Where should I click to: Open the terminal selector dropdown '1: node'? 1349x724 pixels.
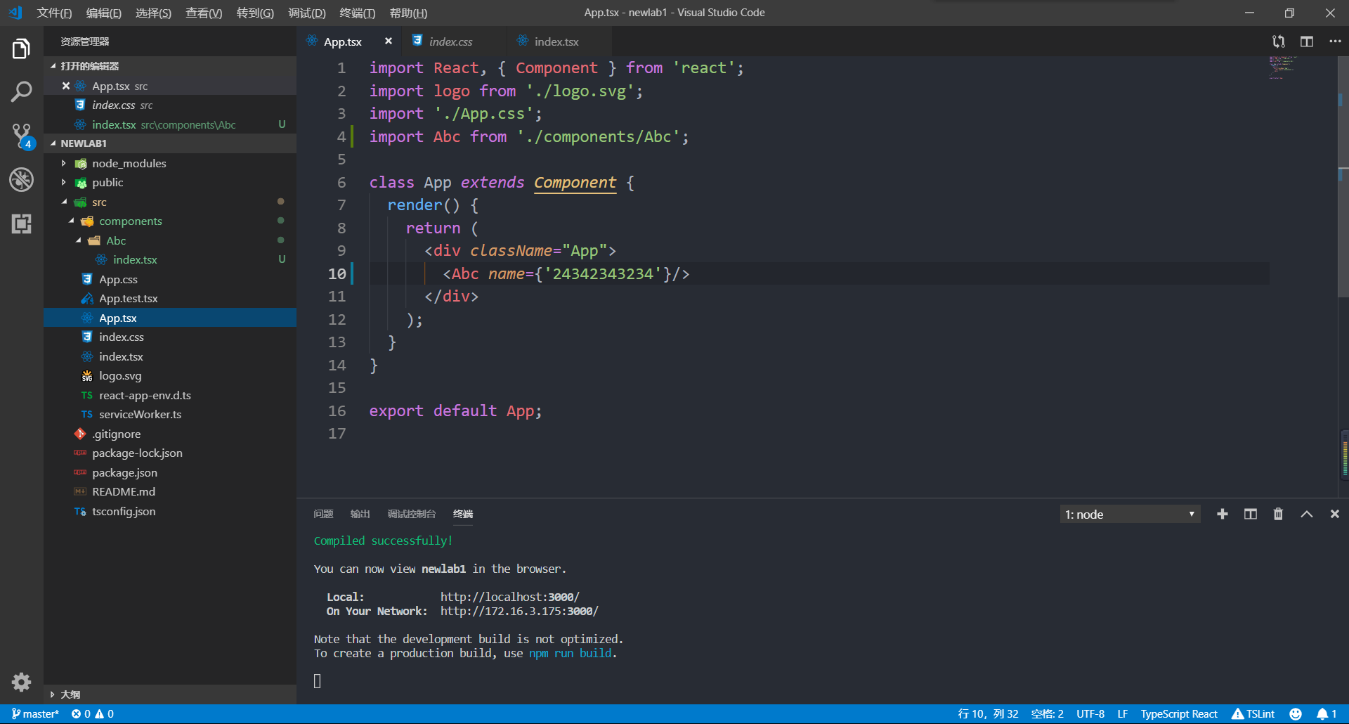coord(1130,514)
